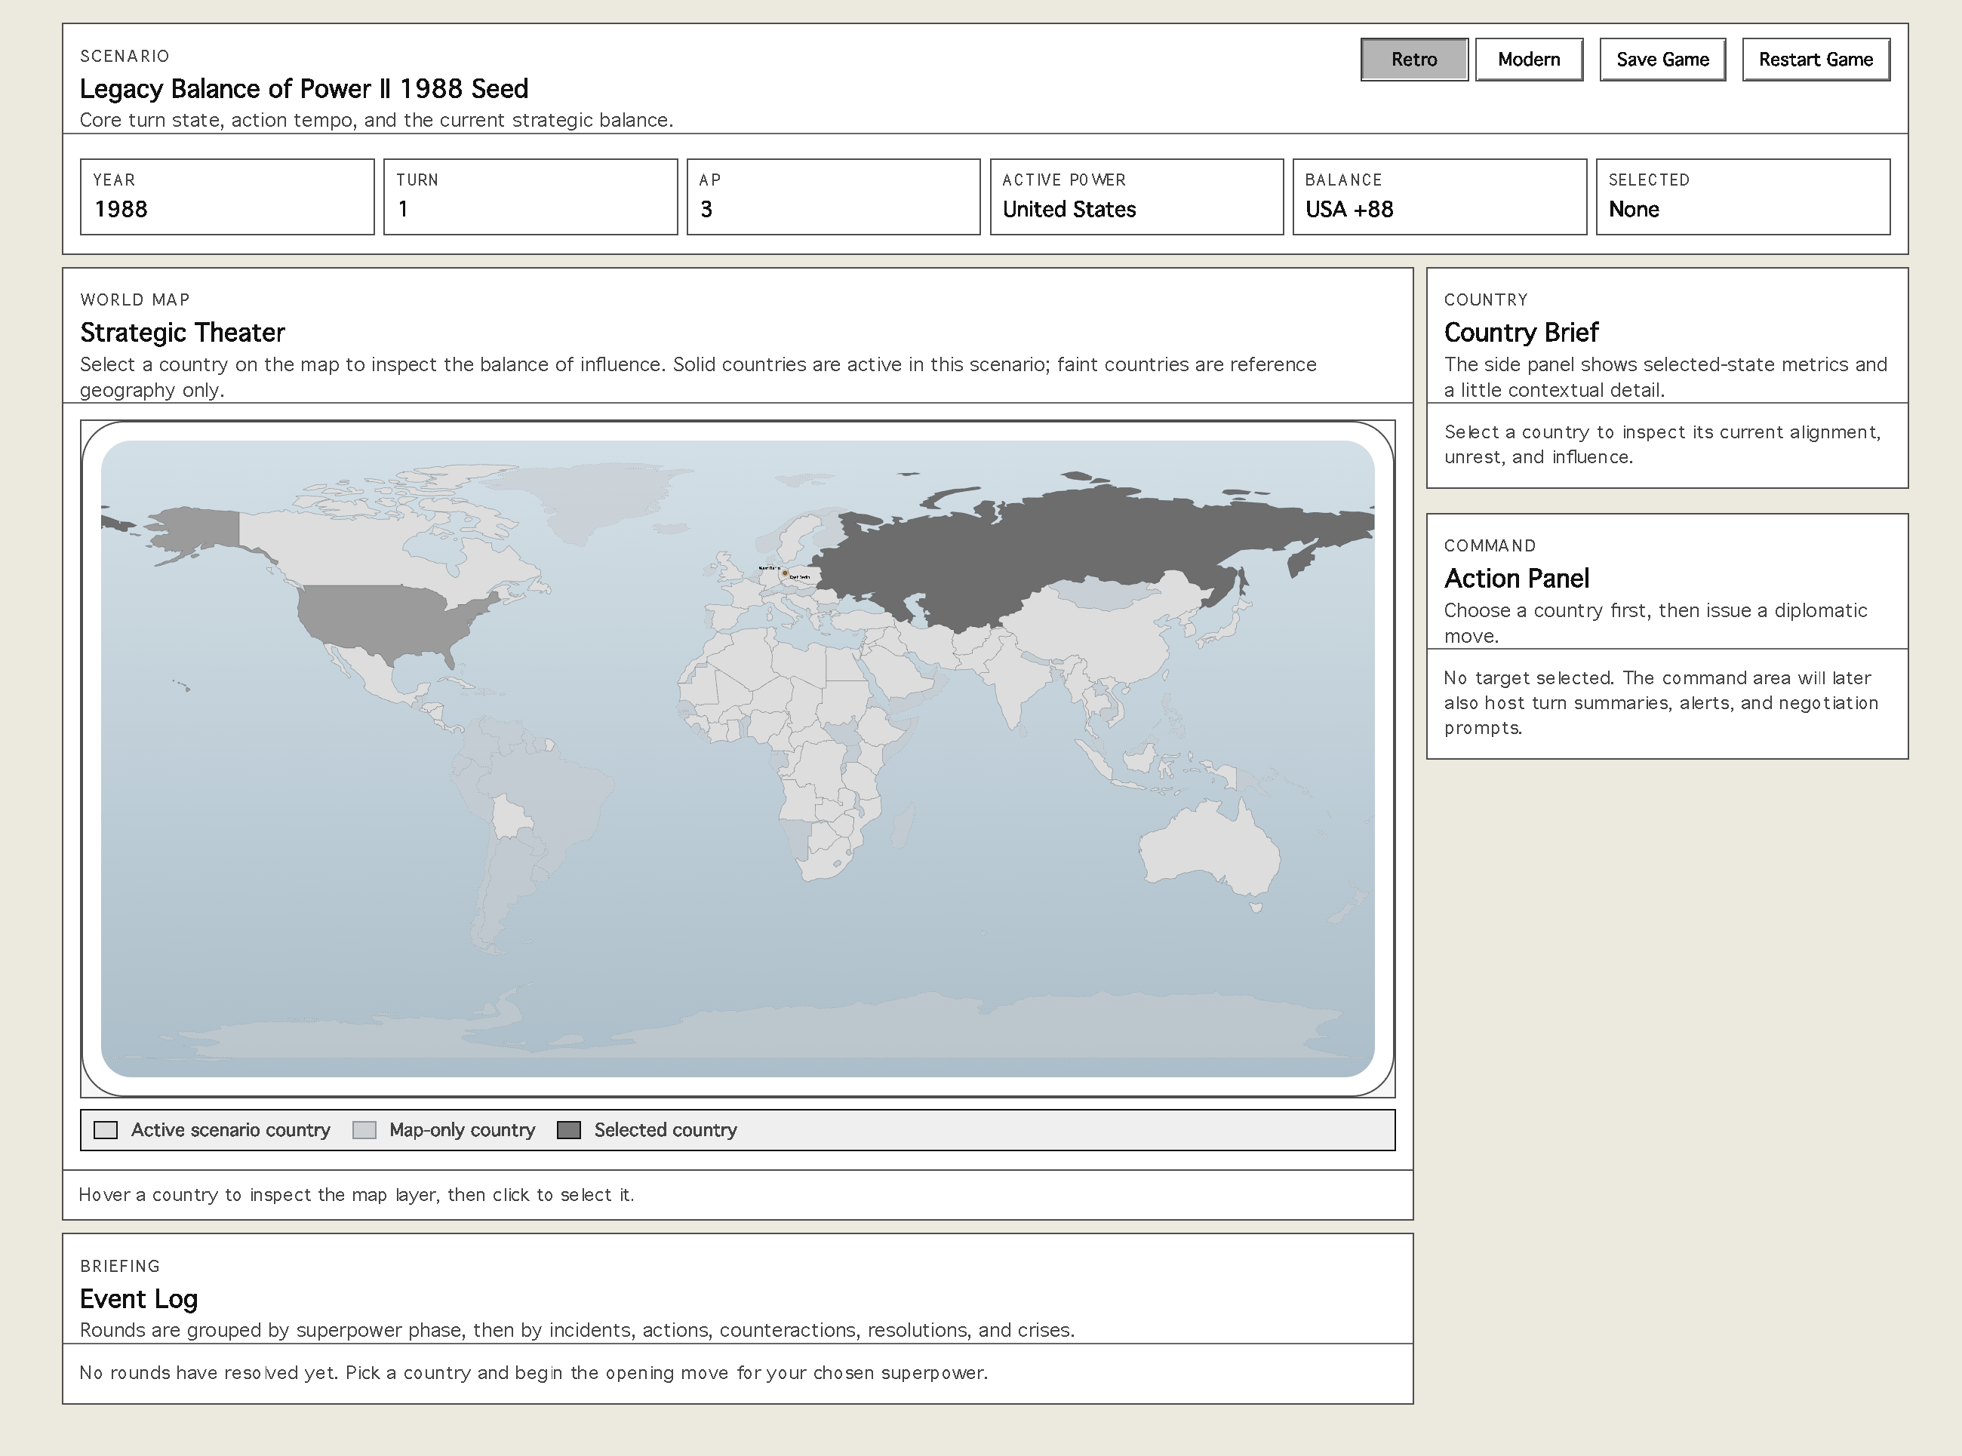Screen dimensions: 1962x1456
Task: Click the Strategic Theater map heading
Action: pos(183,332)
